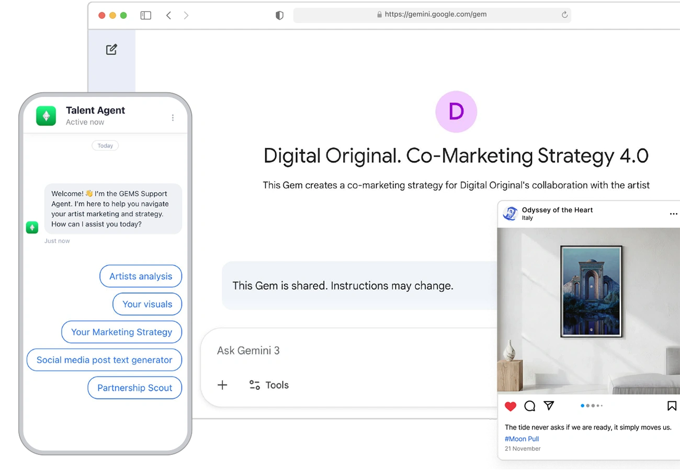
Task: Open the privacy shield icon
Action: pyautogui.click(x=279, y=15)
